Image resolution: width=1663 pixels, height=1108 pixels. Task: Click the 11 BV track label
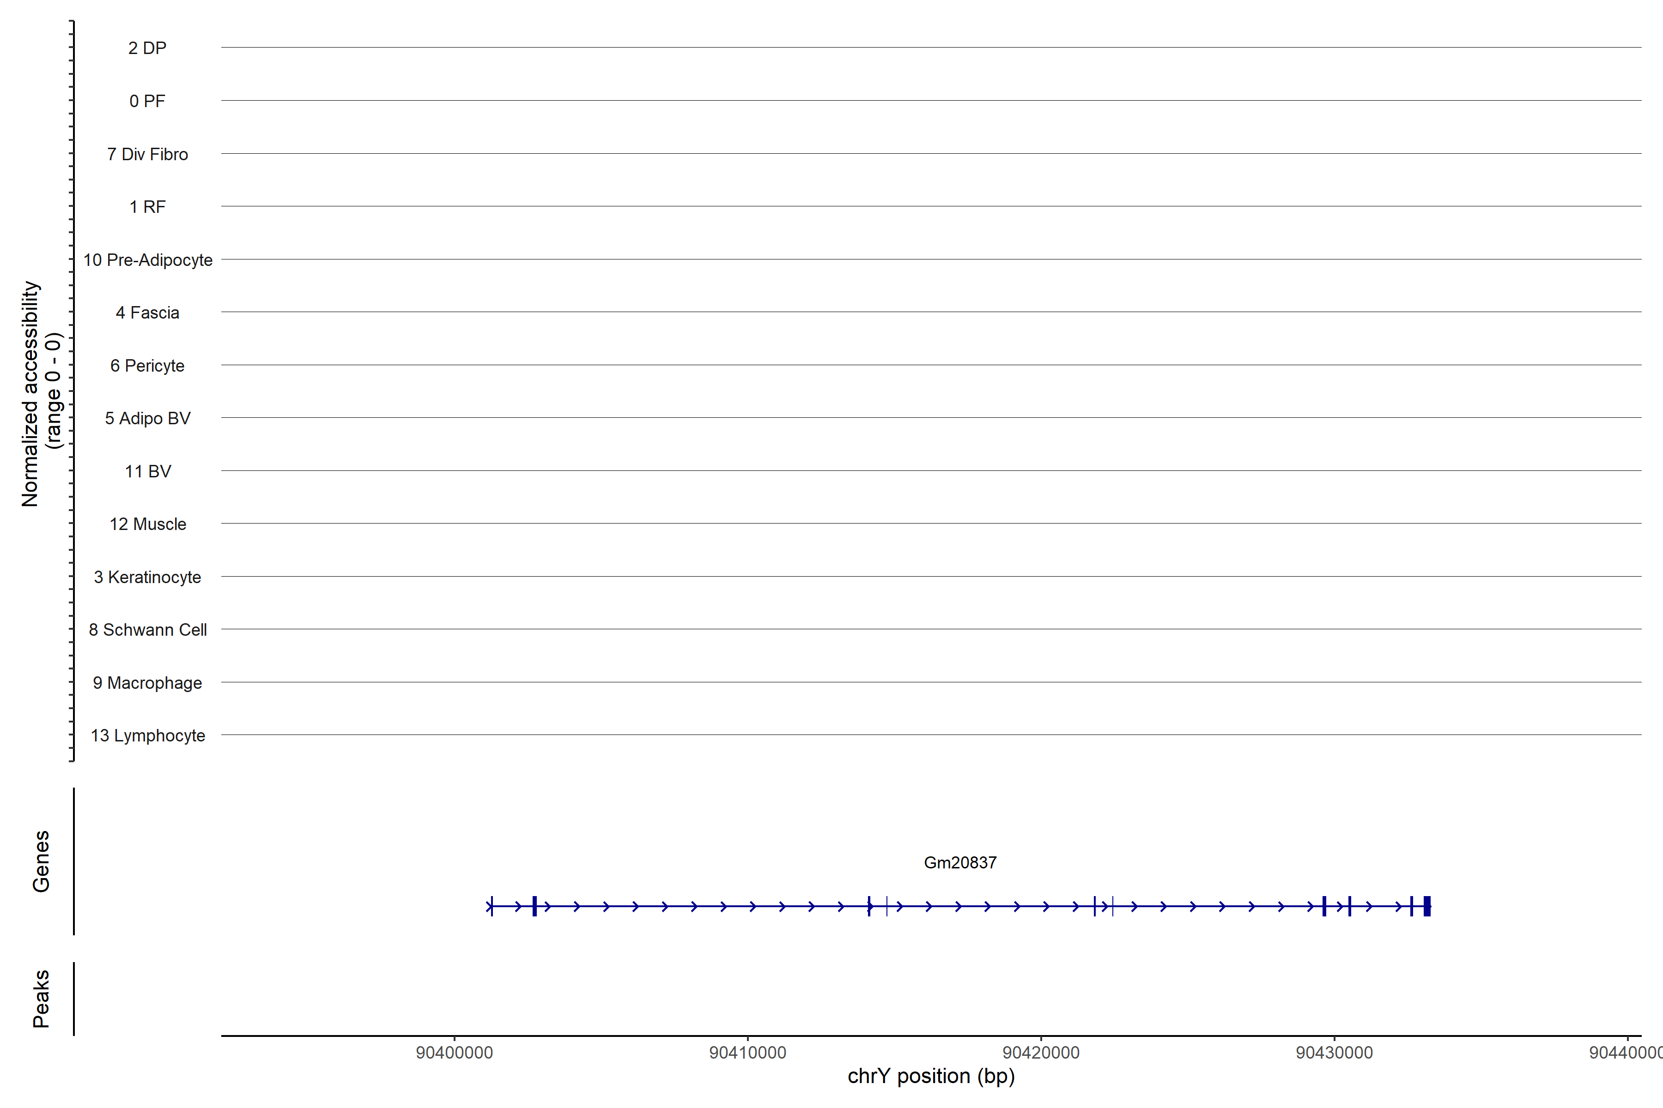pos(147,471)
